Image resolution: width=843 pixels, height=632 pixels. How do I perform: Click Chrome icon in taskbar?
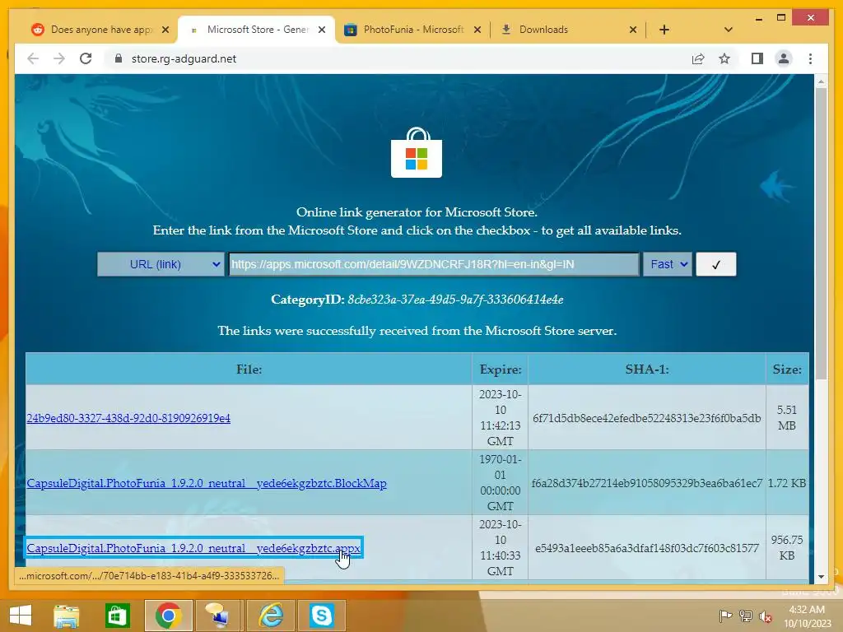click(x=168, y=616)
